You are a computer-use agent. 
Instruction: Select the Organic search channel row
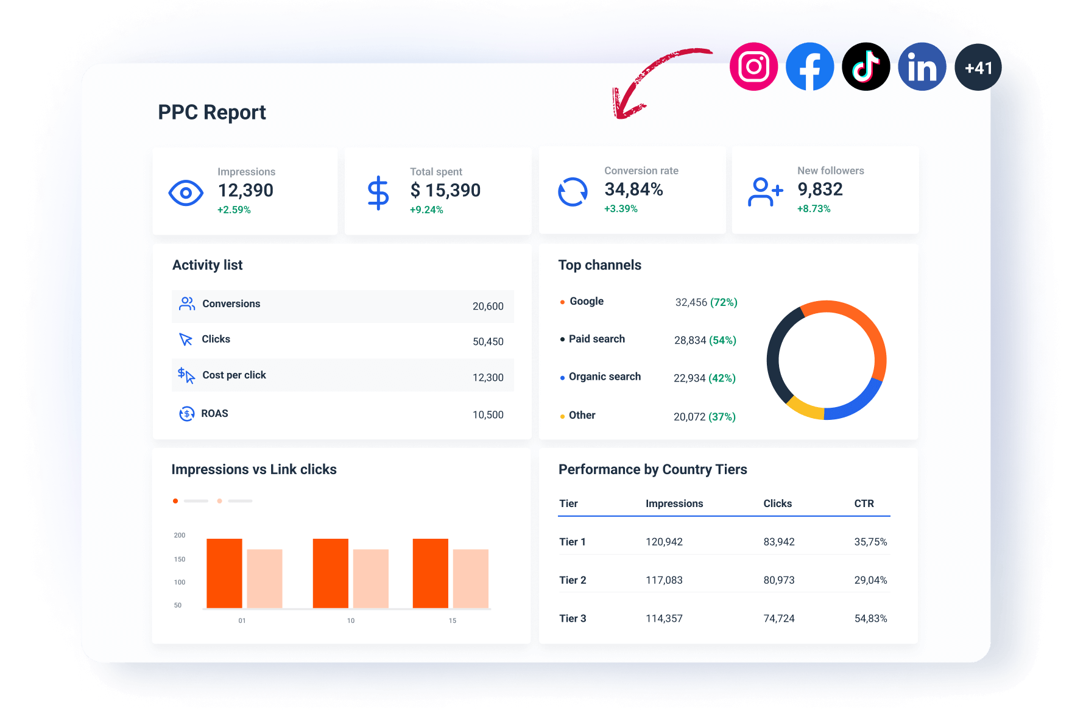point(604,377)
